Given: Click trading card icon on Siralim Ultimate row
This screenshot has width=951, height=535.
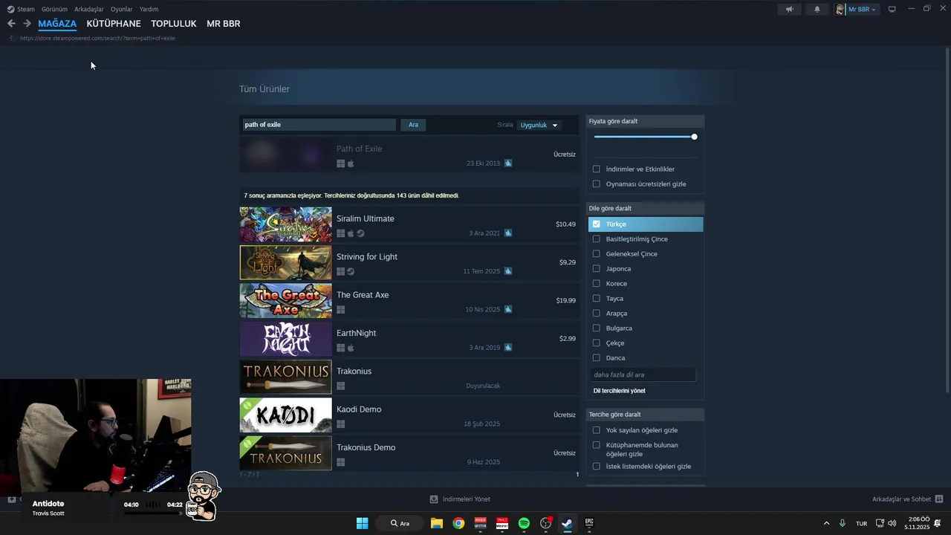Looking at the screenshot, I should point(508,233).
